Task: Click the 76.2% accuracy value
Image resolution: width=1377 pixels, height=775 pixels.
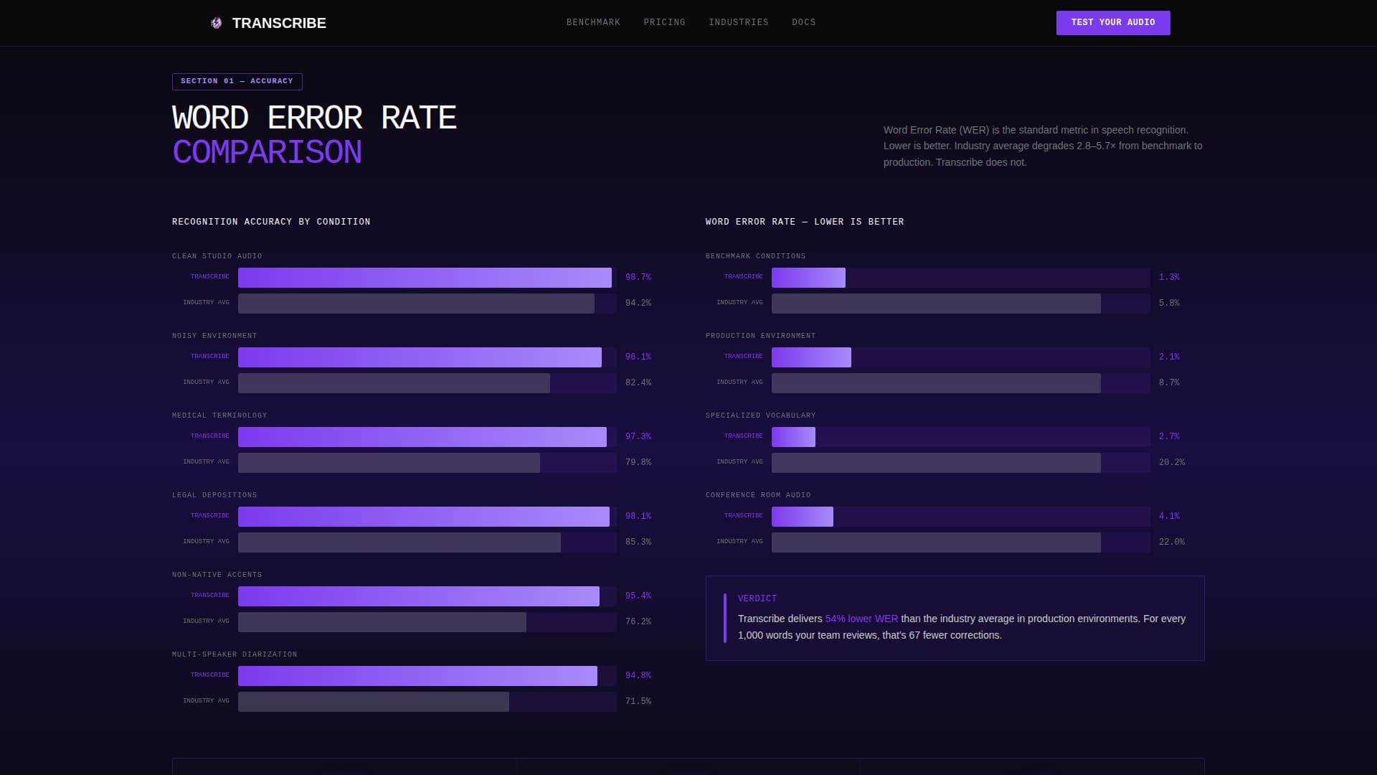Action: click(638, 621)
